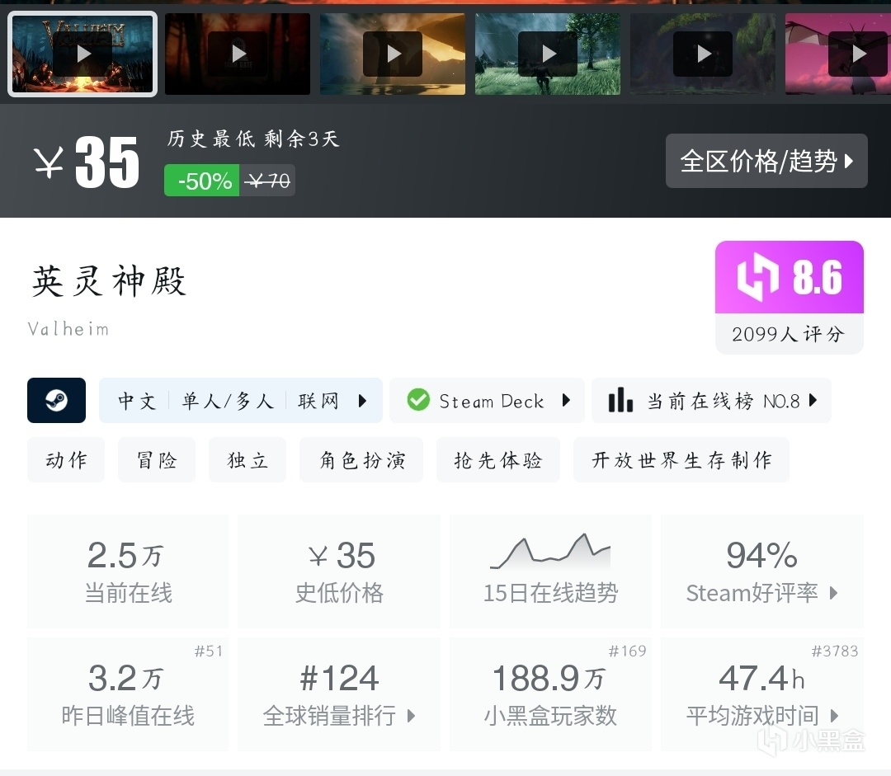The image size is (891, 776).
Task: Select the 角色扮演 genre tag
Action: (361, 459)
